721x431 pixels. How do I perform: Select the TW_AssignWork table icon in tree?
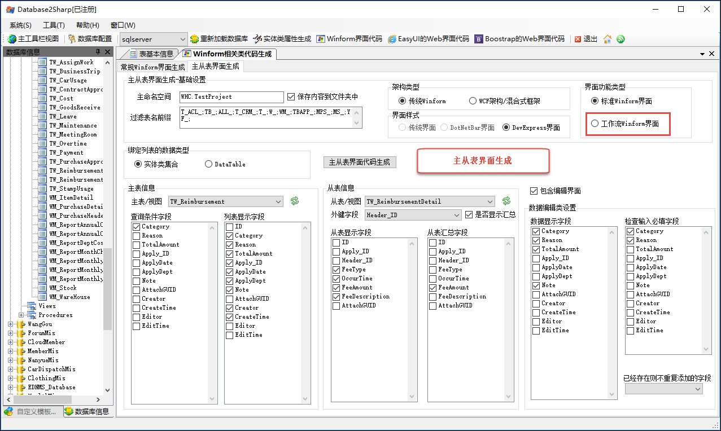click(x=42, y=62)
